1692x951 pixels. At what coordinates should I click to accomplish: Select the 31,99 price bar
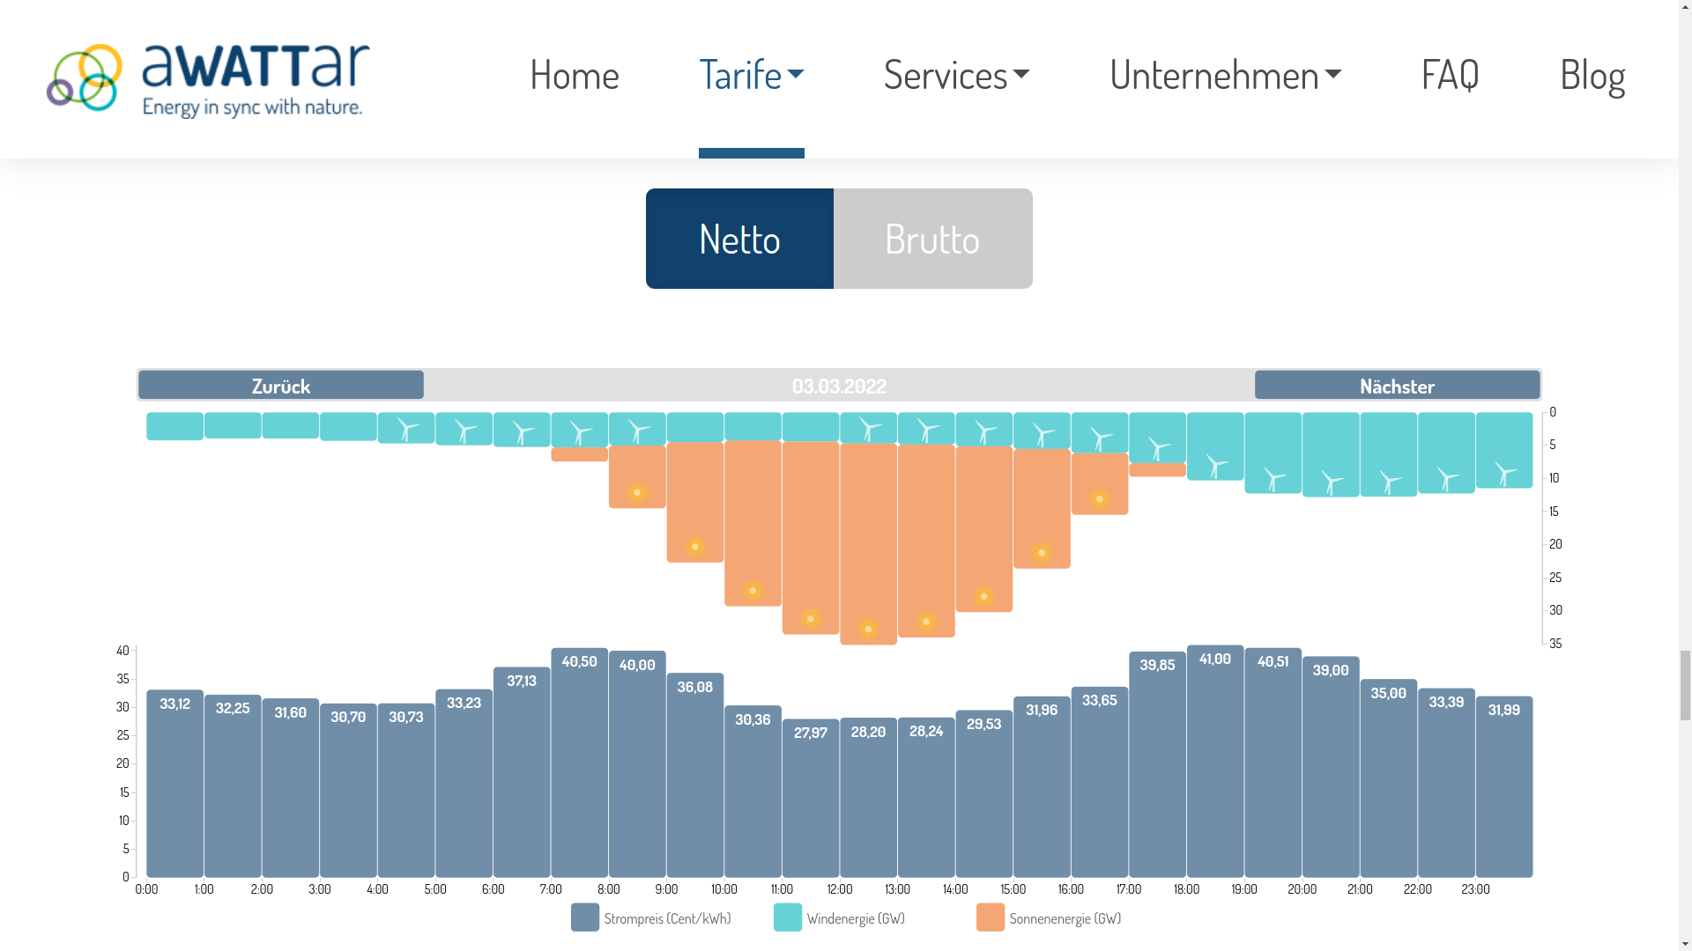[1504, 787]
